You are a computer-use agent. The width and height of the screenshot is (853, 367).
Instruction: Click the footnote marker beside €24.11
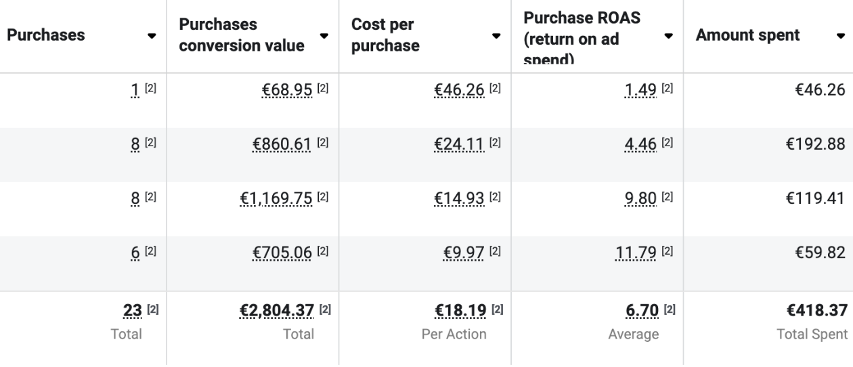(x=496, y=144)
